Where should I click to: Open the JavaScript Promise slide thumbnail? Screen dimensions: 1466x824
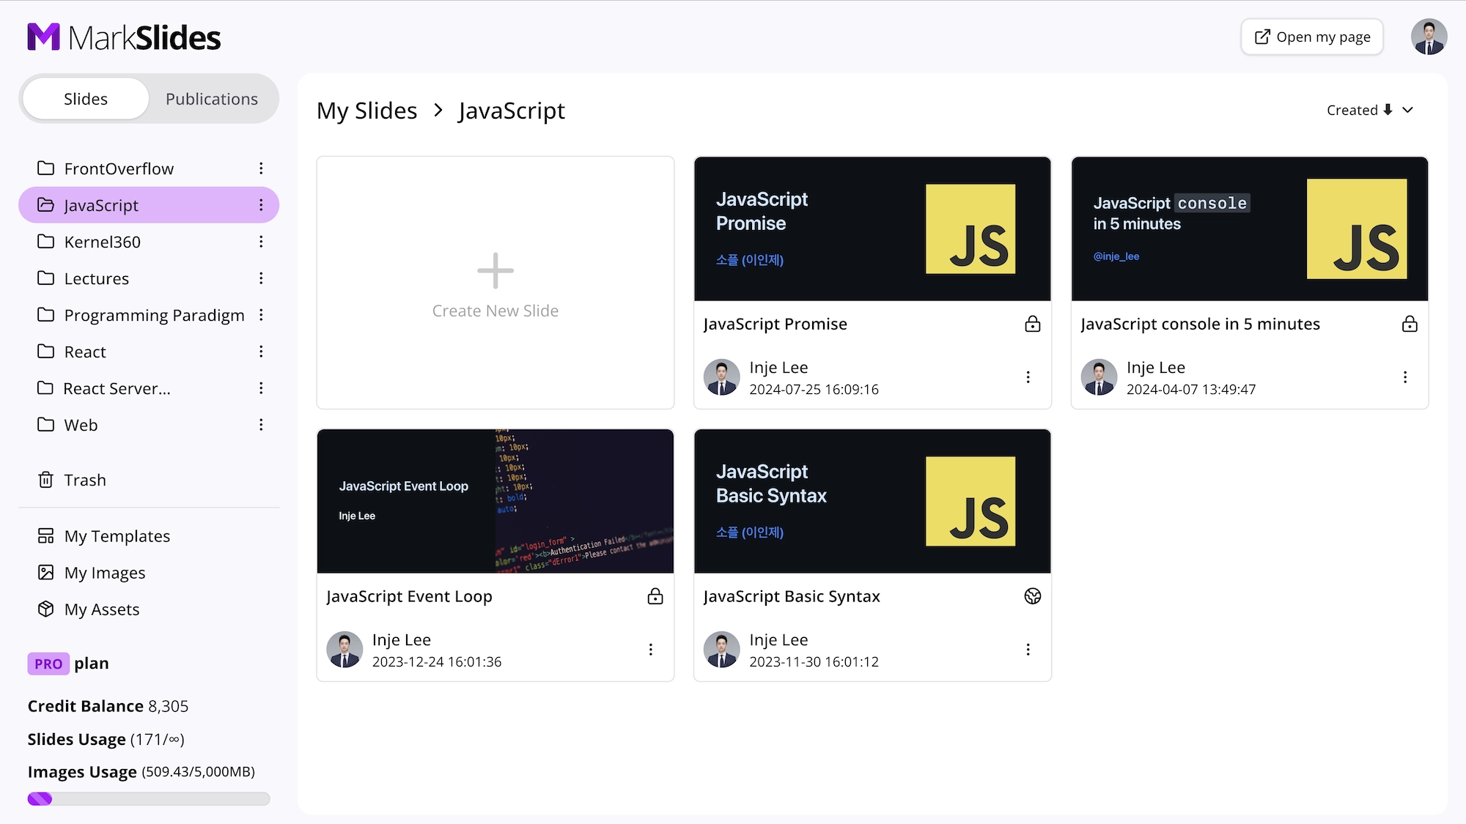pos(872,229)
